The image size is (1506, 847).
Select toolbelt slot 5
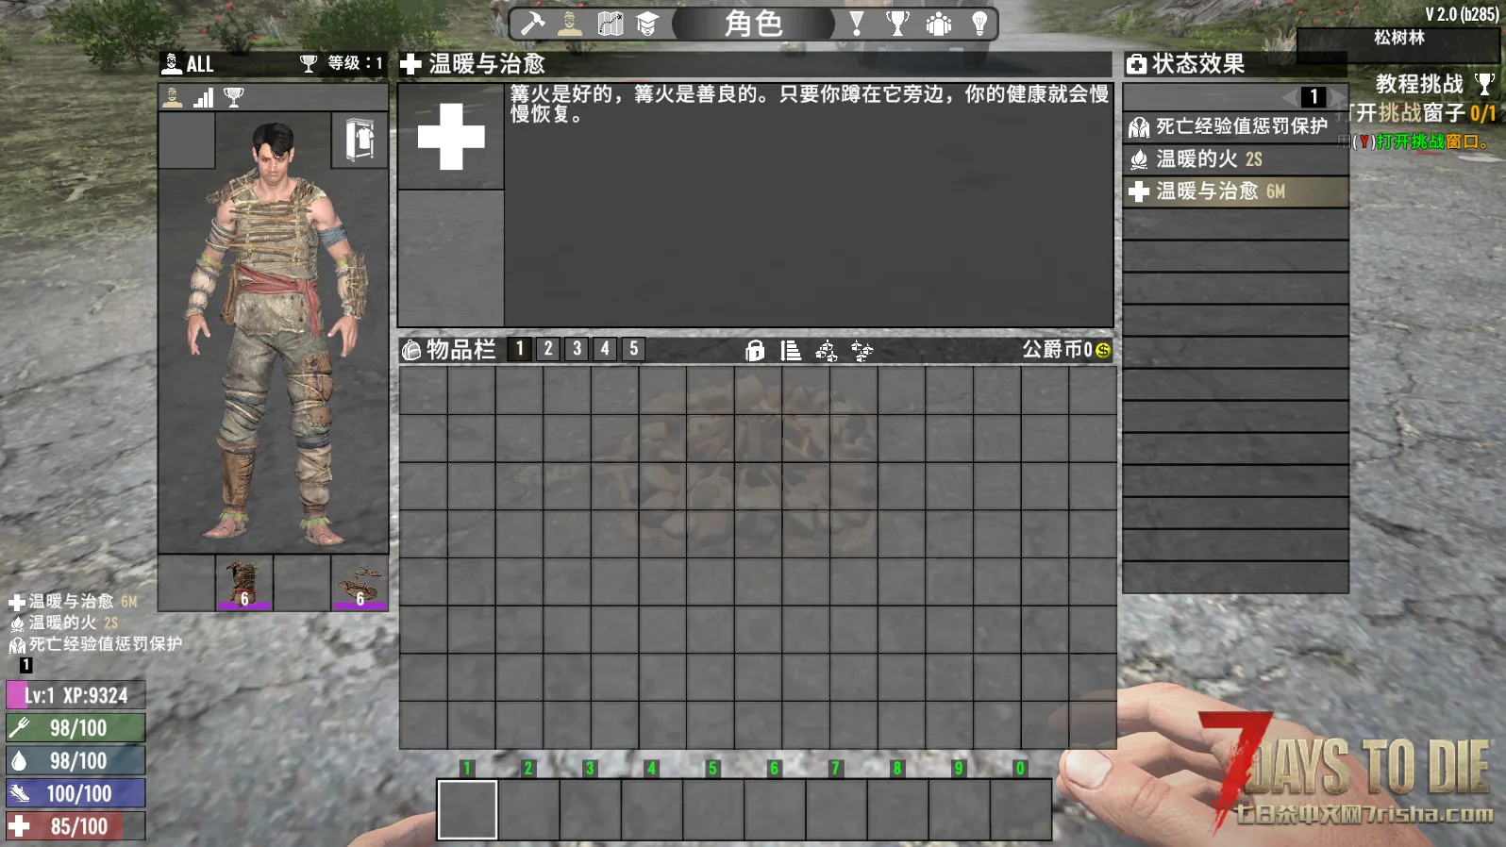point(713,809)
